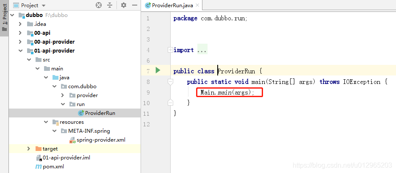Image resolution: width=396 pixels, height=173 pixels.
Task: Expand the folded import block
Action: [x=171, y=50]
